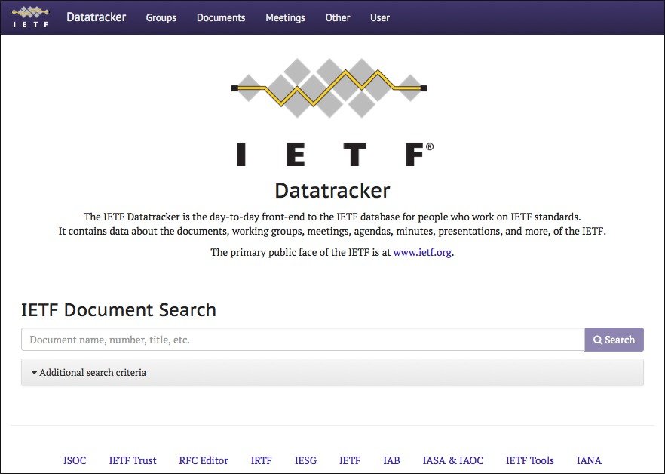Image resolution: width=665 pixels, height=474 pixels.
Task: Click the disclosure triangle beside search criteria
Action: [33, 372]
